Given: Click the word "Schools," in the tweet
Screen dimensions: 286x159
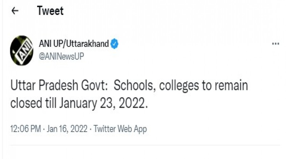Looking at the screenshot, I should click(x=134, y=86).
